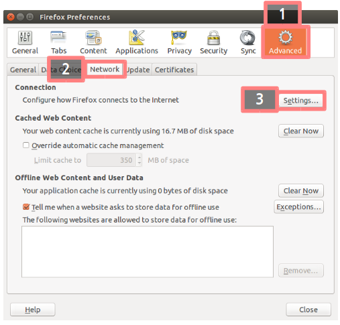Switch to the General sub-tab under Advanced
340x325 pixels.
(x=23, y=70)
